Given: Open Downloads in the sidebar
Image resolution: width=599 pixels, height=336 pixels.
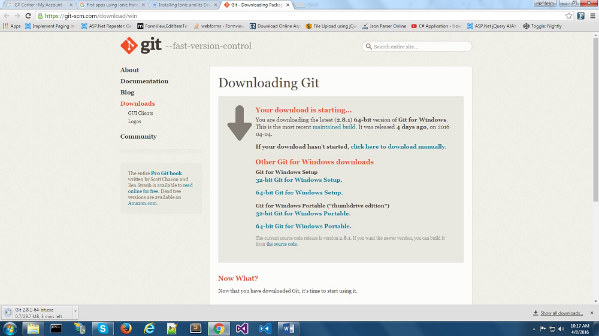Looking at the screenshot, I should coord(138,104).
